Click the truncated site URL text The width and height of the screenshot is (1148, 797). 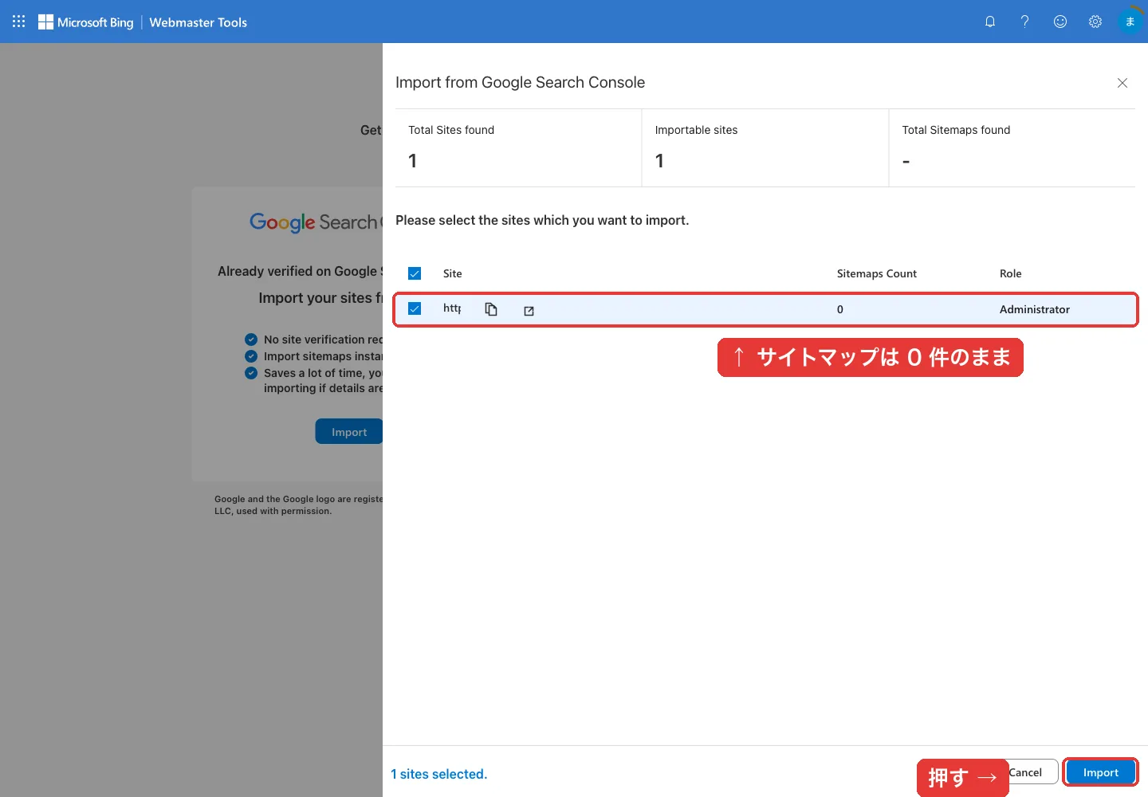coord(452,308)
